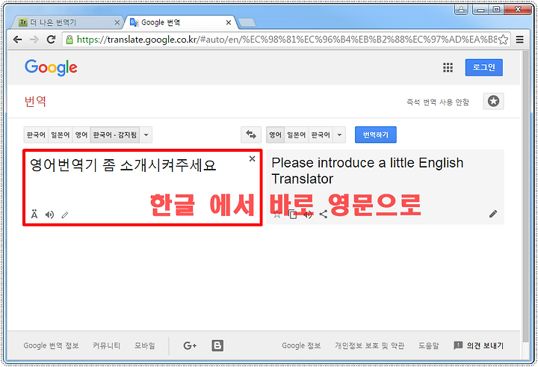This screenshot has width=538, height=367.
Task: Select 일본어 as target language
Action: point(297,135)
